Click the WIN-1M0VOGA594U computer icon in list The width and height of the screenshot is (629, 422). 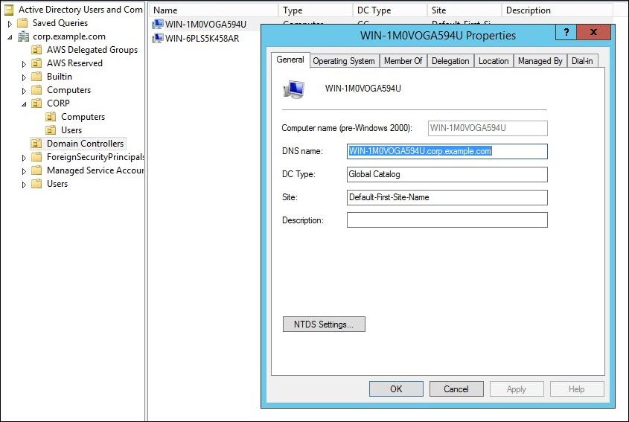158,24
